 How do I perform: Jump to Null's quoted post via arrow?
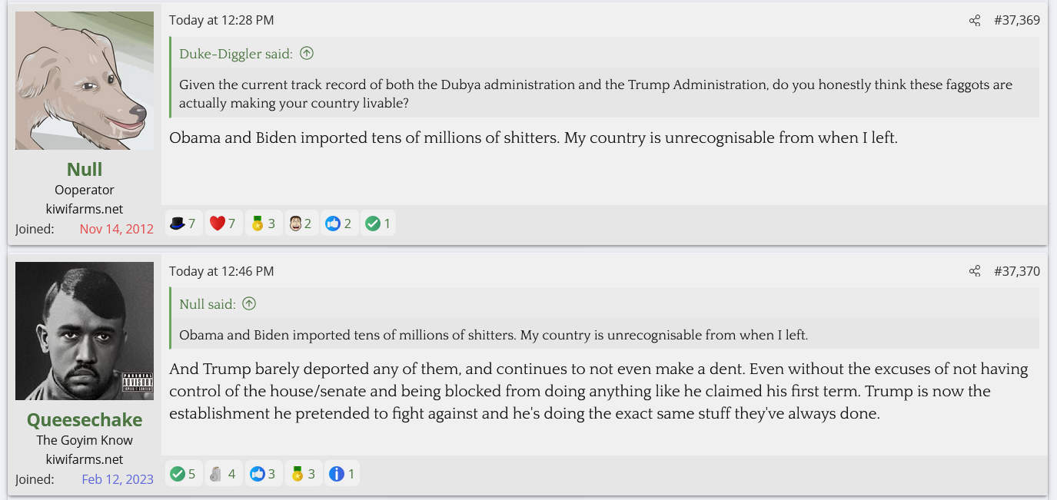pyautogui.click(x=249, y=304)
